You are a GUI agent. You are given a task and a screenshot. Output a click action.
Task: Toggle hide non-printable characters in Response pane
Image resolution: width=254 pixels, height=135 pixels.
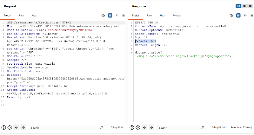(231, 16)
